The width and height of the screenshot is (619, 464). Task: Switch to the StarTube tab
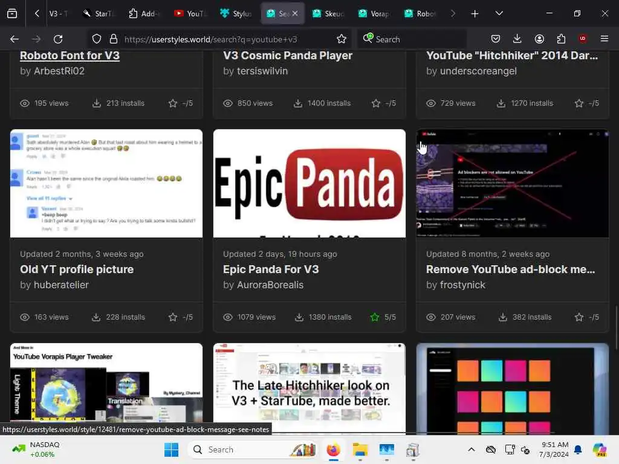click(98, 14)
